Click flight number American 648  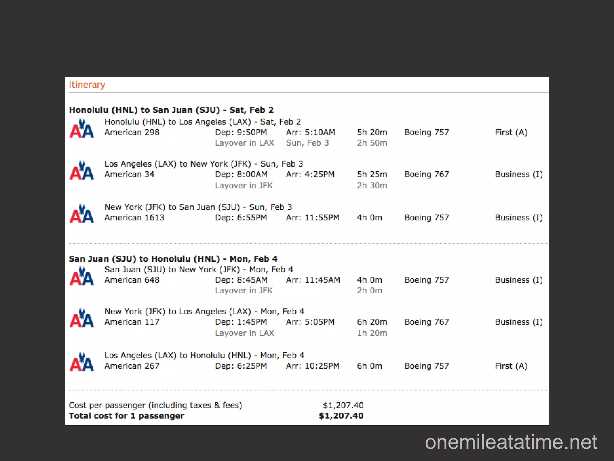tap(132, 280)
